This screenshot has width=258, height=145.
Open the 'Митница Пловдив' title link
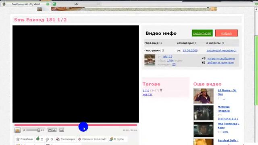point(224,109)
